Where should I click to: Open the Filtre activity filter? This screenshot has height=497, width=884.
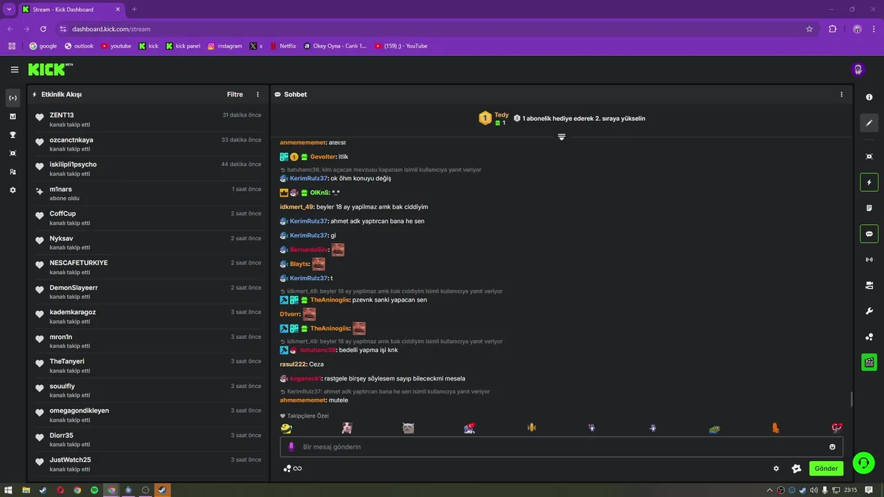235,95
